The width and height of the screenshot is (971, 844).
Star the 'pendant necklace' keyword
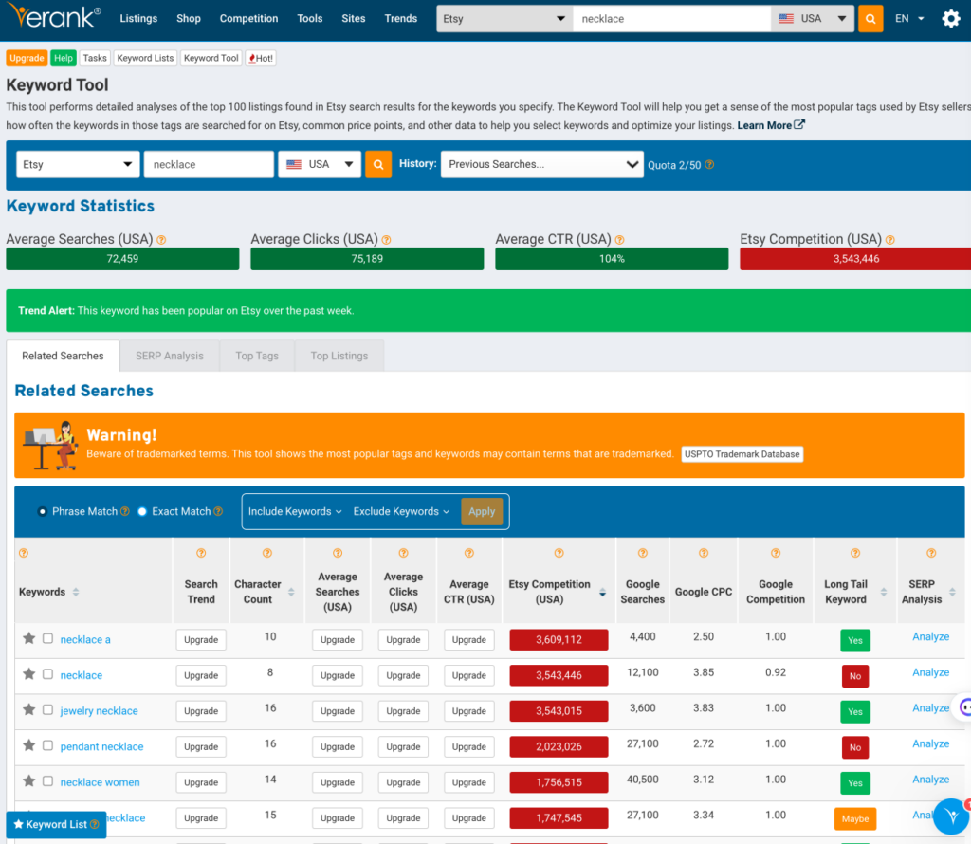tap(29, 745)
